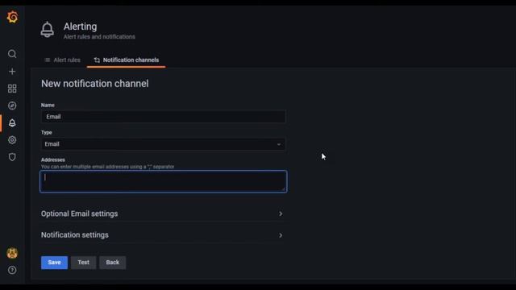516x290 pixels.
Task: Click the multiple email addresses hint text
Action: tap(107, 167)
